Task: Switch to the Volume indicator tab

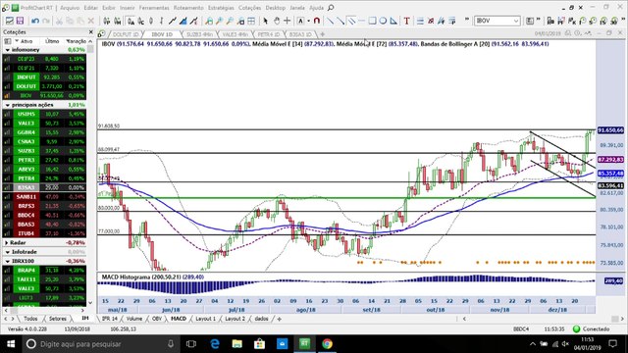Action: (134, 319)
